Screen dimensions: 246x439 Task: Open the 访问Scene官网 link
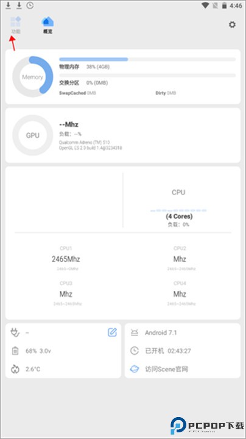tap(166, 369)
